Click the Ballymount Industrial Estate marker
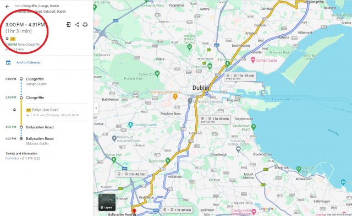352x216 pixels. [114, 138]
